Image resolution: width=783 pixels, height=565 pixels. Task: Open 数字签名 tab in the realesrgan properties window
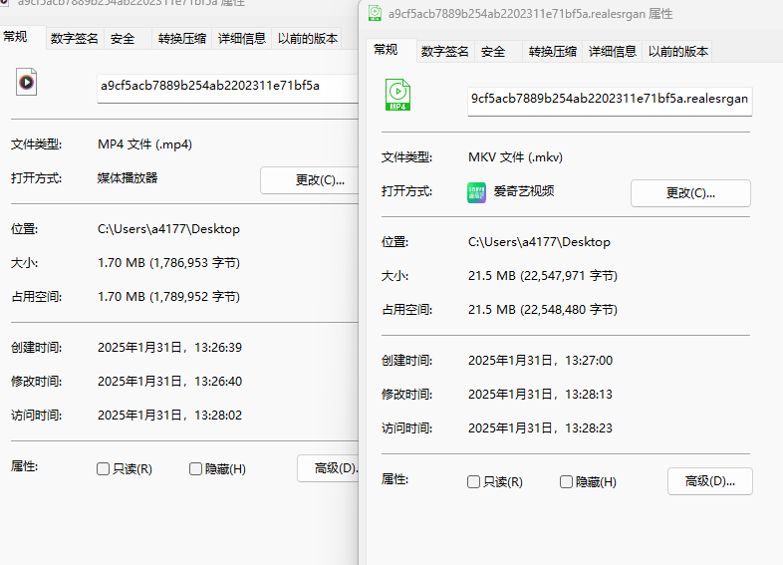(x=445, y=52)
